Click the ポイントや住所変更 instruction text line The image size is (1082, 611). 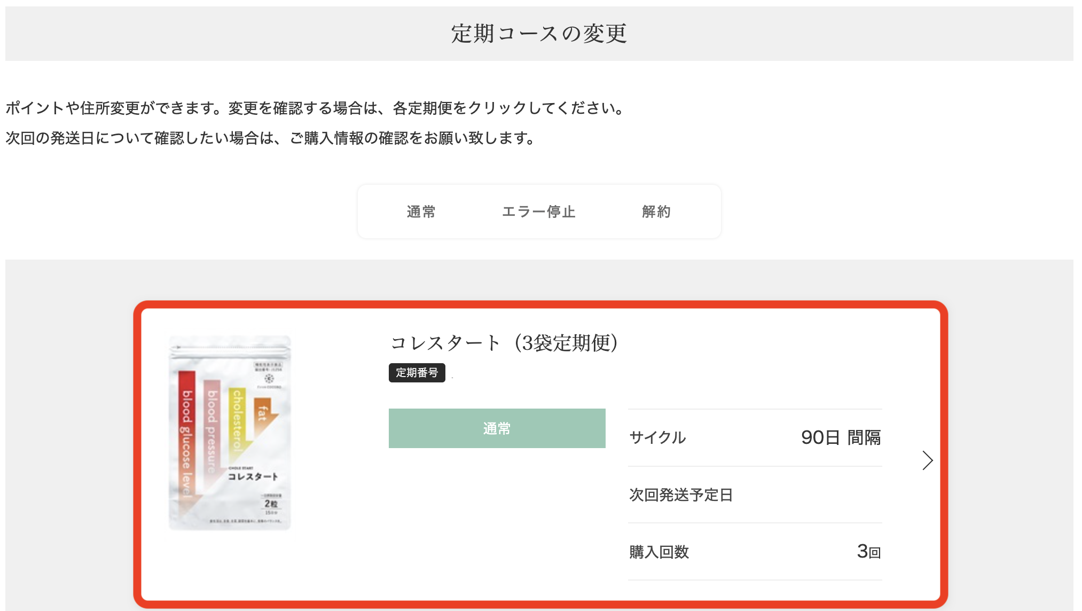pyautogui.click(x=315, y=108)
